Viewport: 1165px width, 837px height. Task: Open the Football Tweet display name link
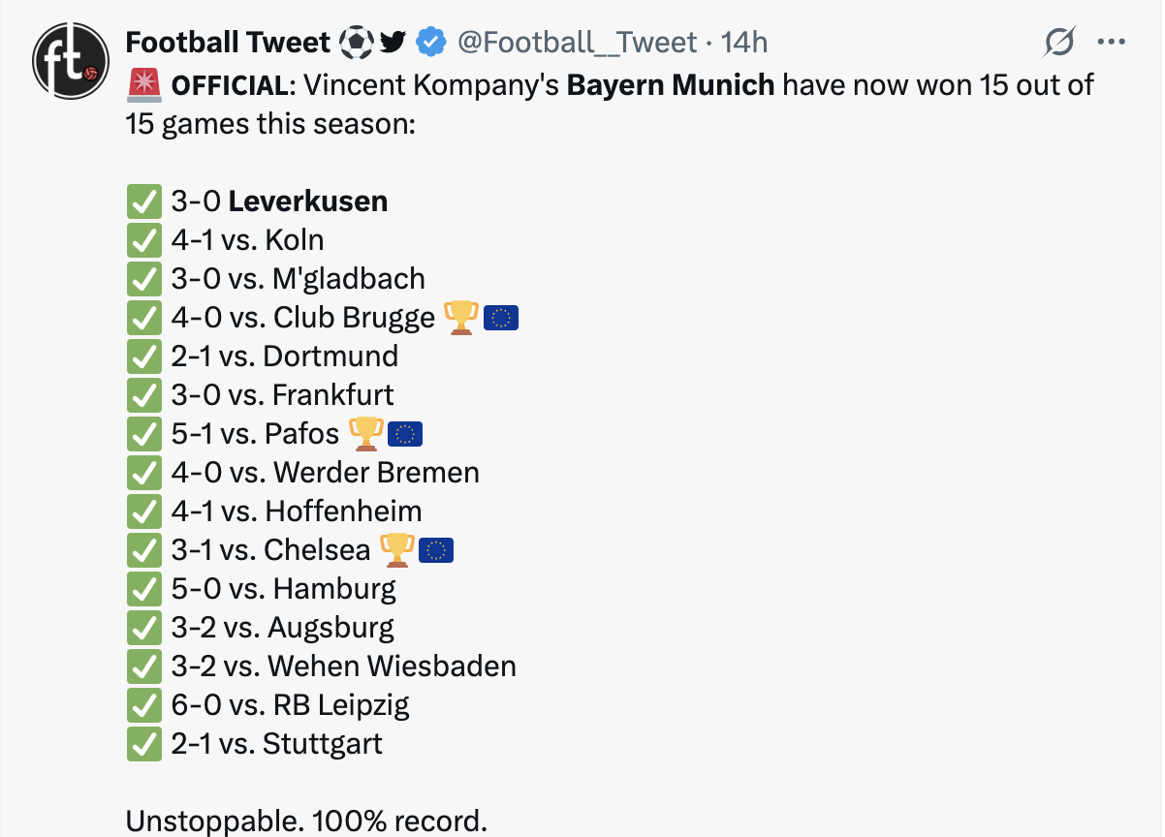[x=229, y=42]
